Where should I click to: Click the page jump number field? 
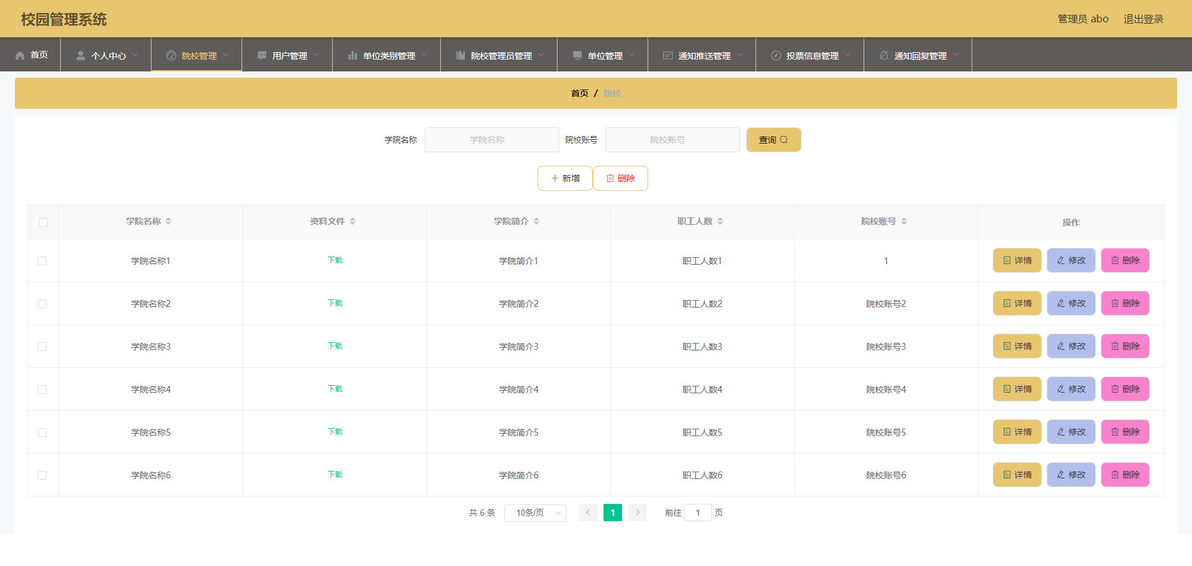[698, 513]
